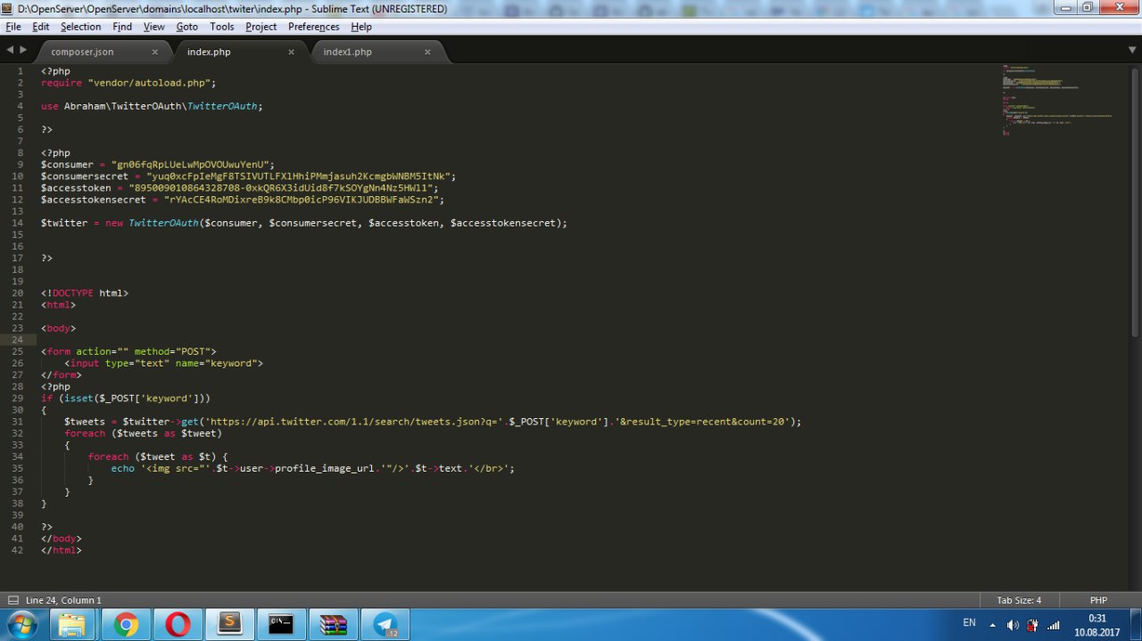Viewport: 1142px width, 641px height.
Task: Open the Edit menu
Action: click(x=41, y=27)
